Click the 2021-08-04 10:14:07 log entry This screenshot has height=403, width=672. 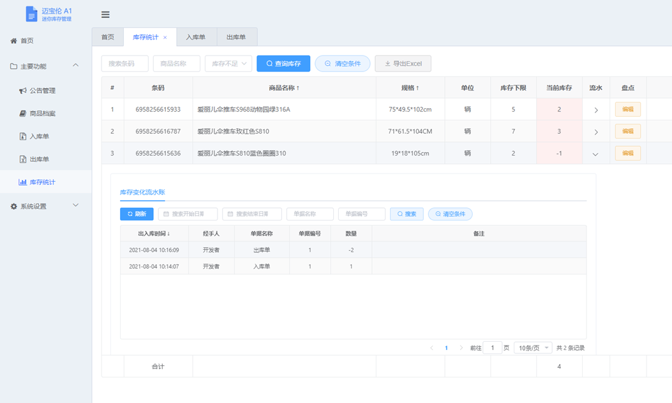point(353,266)
